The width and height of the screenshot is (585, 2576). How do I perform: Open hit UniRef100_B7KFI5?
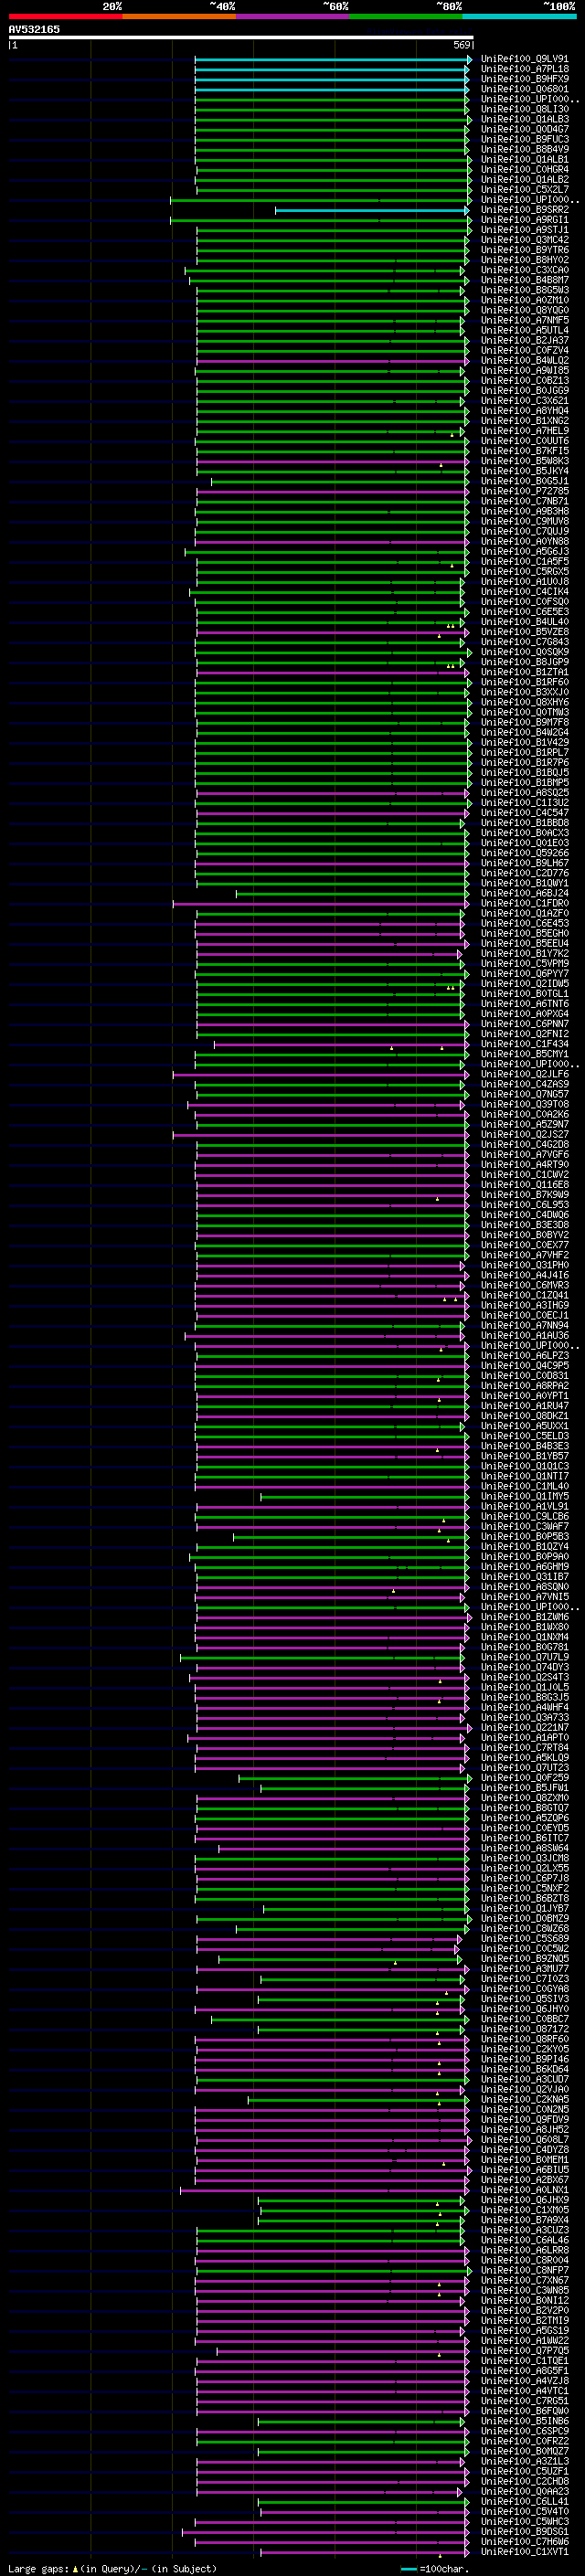coord(524,451)
